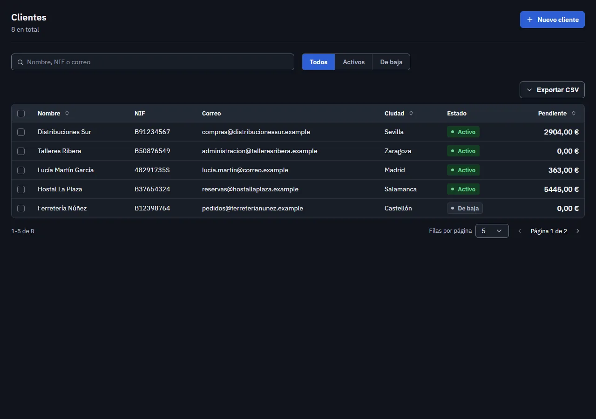
Task: Select the Lucía Martín García checkbox
Action: [x=21, y=170]
